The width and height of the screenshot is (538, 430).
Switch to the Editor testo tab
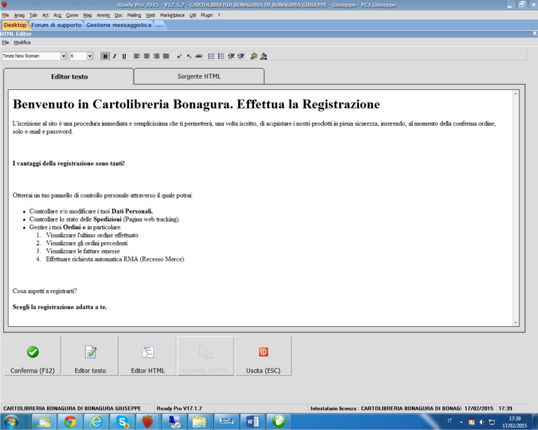[69, 76]
